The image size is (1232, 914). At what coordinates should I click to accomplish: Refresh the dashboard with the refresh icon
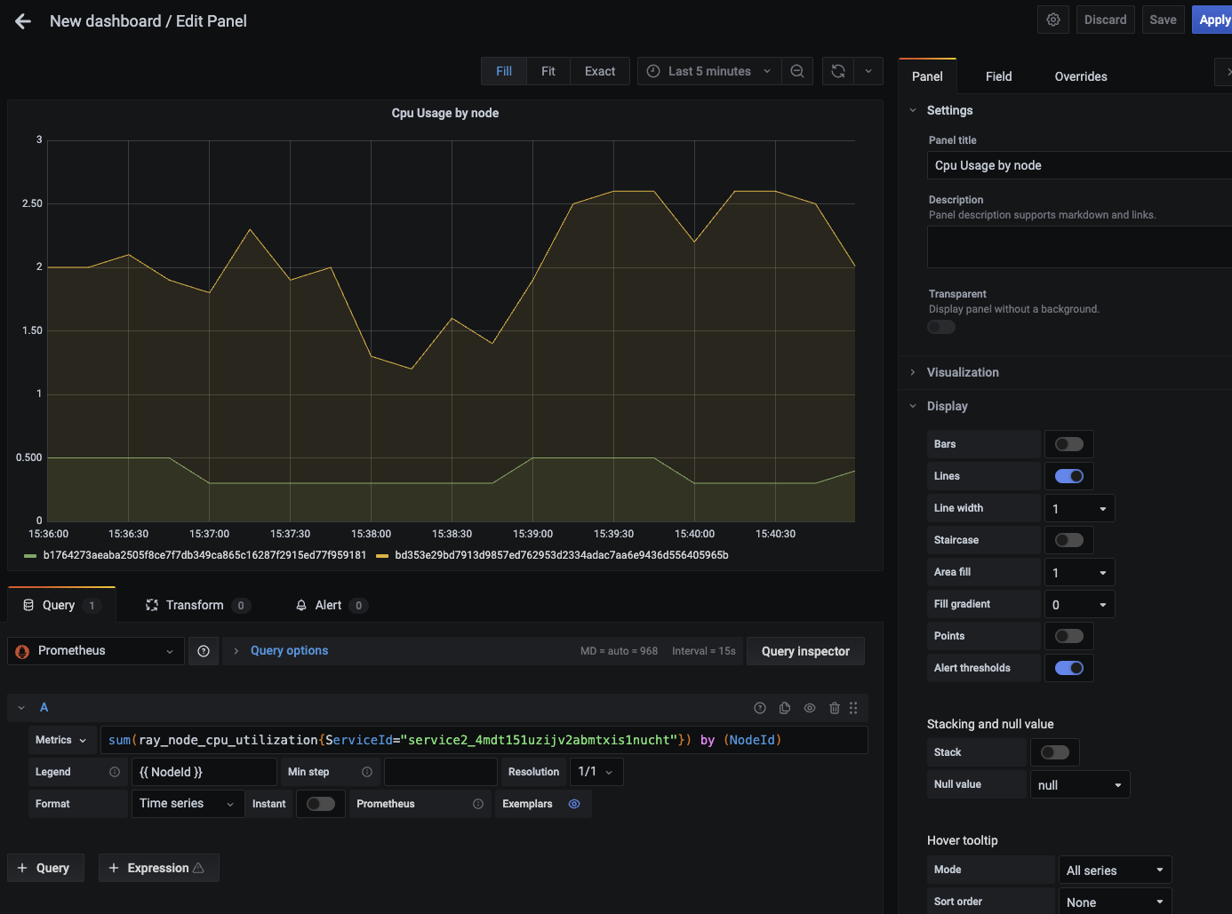coord(838,71)
